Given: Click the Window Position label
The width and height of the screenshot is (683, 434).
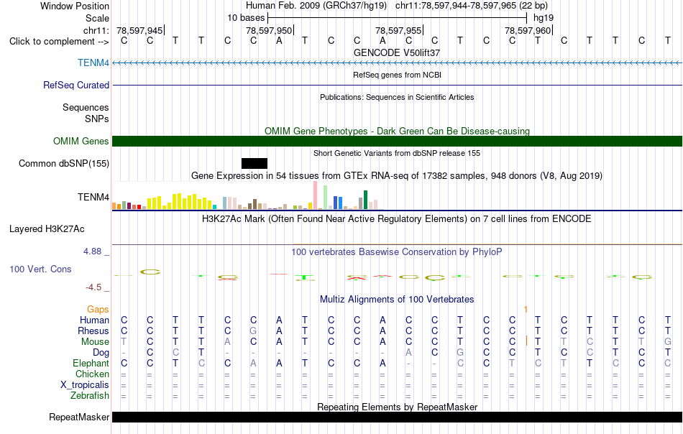Looking at the screenshot, I should click(75, 6).
